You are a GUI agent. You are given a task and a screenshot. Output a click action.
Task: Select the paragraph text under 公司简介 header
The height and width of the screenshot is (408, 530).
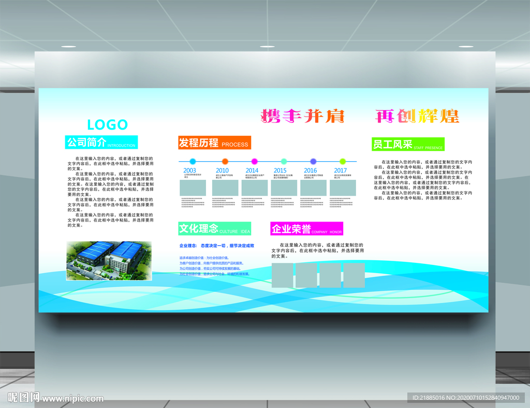(111, 192)
